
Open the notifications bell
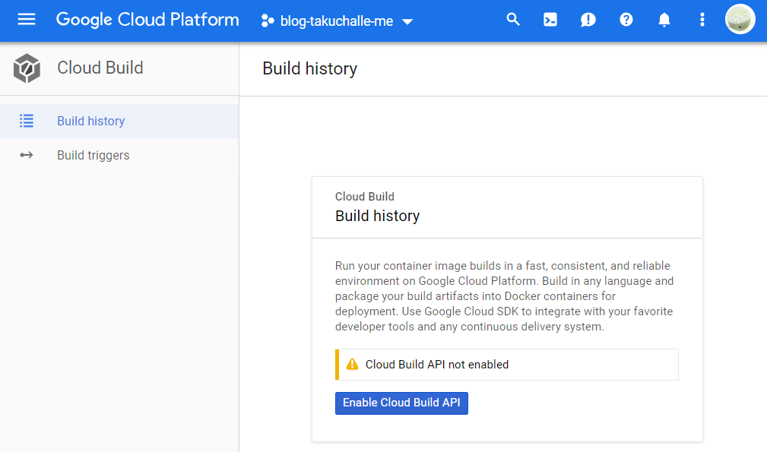[664, 20]
